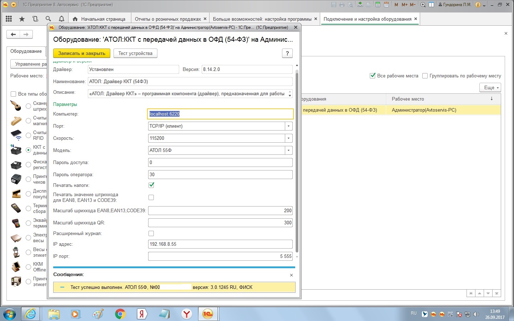Click the M- memory subtract button
This screenshot has height=321, width=514.
pyautogui.click(x=413, y=5)
